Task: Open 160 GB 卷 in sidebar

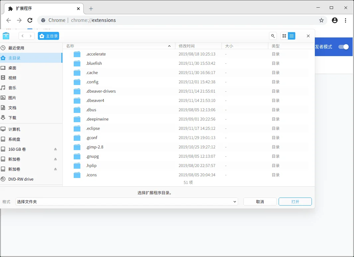Action: tap(31, 149)
